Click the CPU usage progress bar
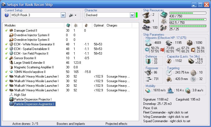Image resolution: width=211 pixels, height=127 pixels. (x=188, y=13)
